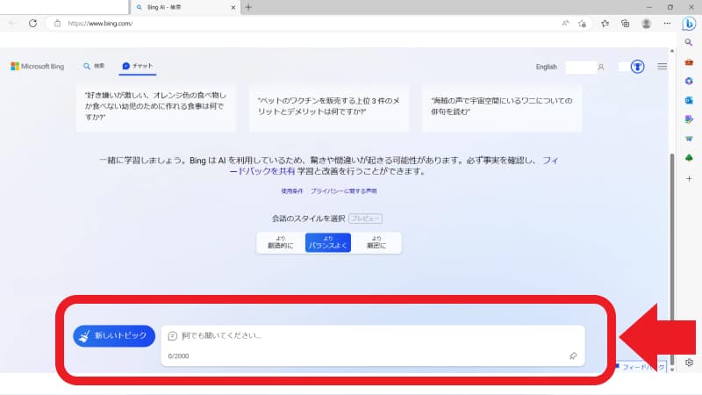Open the Favorites list icon
This screenshot has width=702, height=395.
click(605, 24)
